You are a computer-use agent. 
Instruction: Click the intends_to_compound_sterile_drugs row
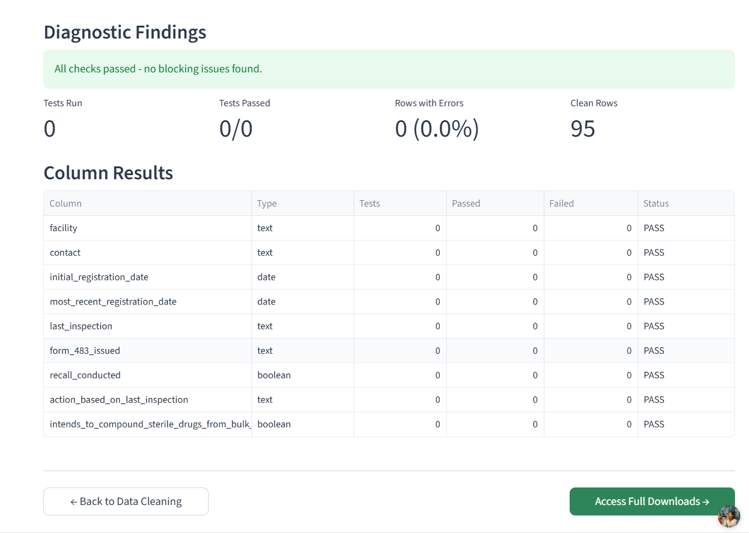pos(150,424)
